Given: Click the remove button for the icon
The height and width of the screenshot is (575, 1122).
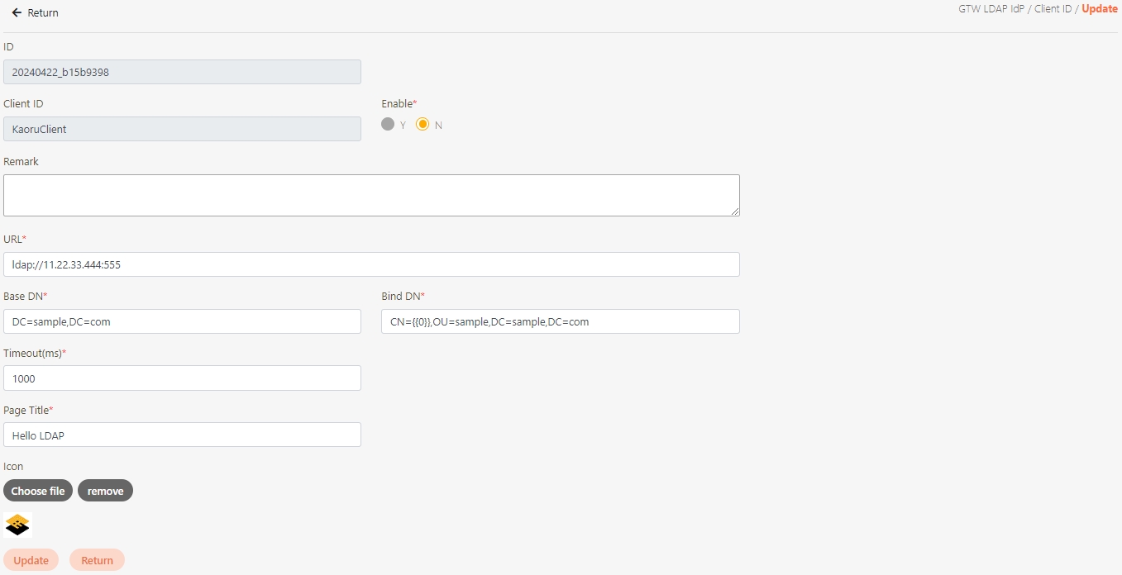Looking at the screenshot, I should [105, 491].
